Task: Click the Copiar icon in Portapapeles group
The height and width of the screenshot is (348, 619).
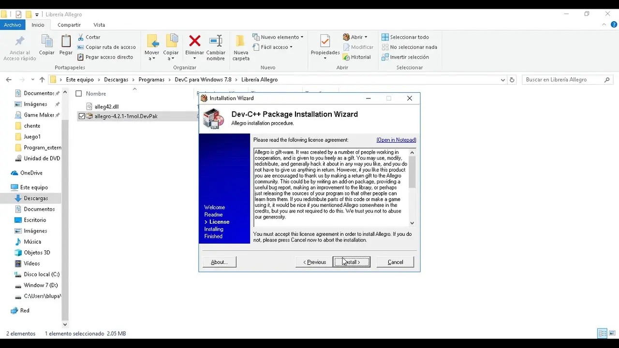Action: click(47, 42)
